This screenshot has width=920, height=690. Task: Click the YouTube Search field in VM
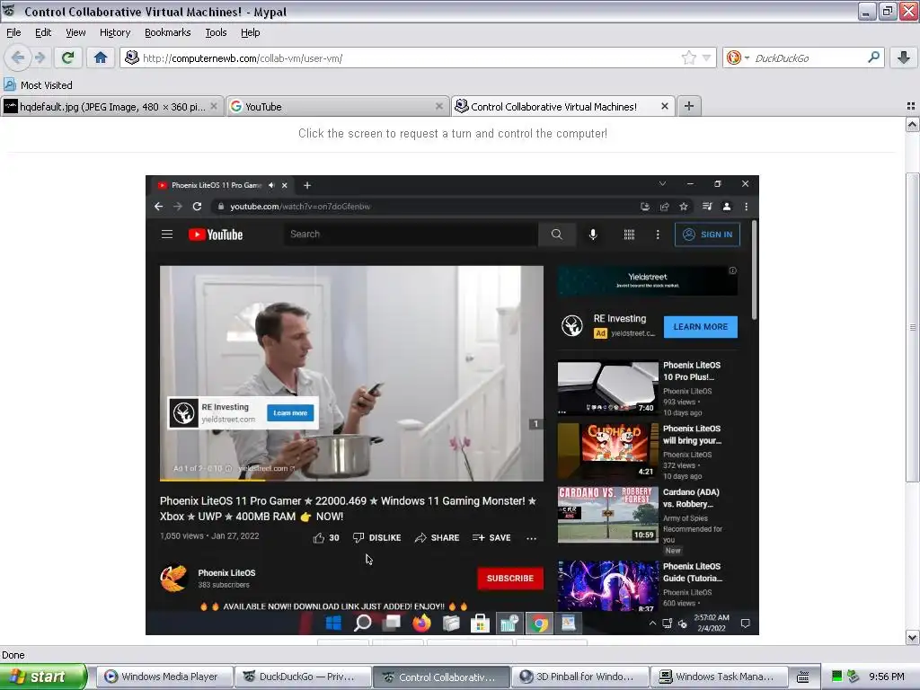point(411,234)
